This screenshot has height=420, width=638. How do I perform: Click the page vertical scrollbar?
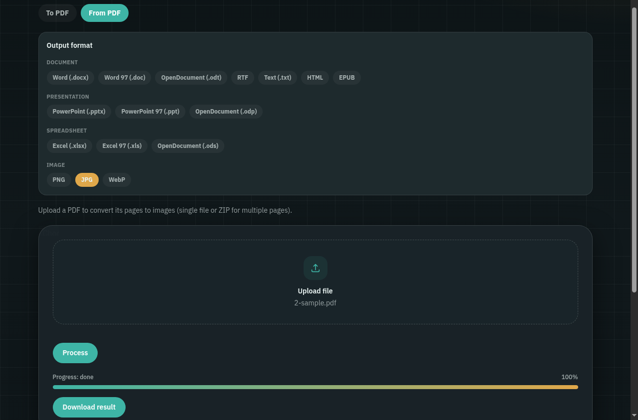coord(634,149)
